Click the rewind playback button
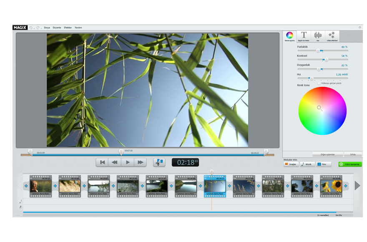This screenshot has height=242, width=367. click(115, 162)
